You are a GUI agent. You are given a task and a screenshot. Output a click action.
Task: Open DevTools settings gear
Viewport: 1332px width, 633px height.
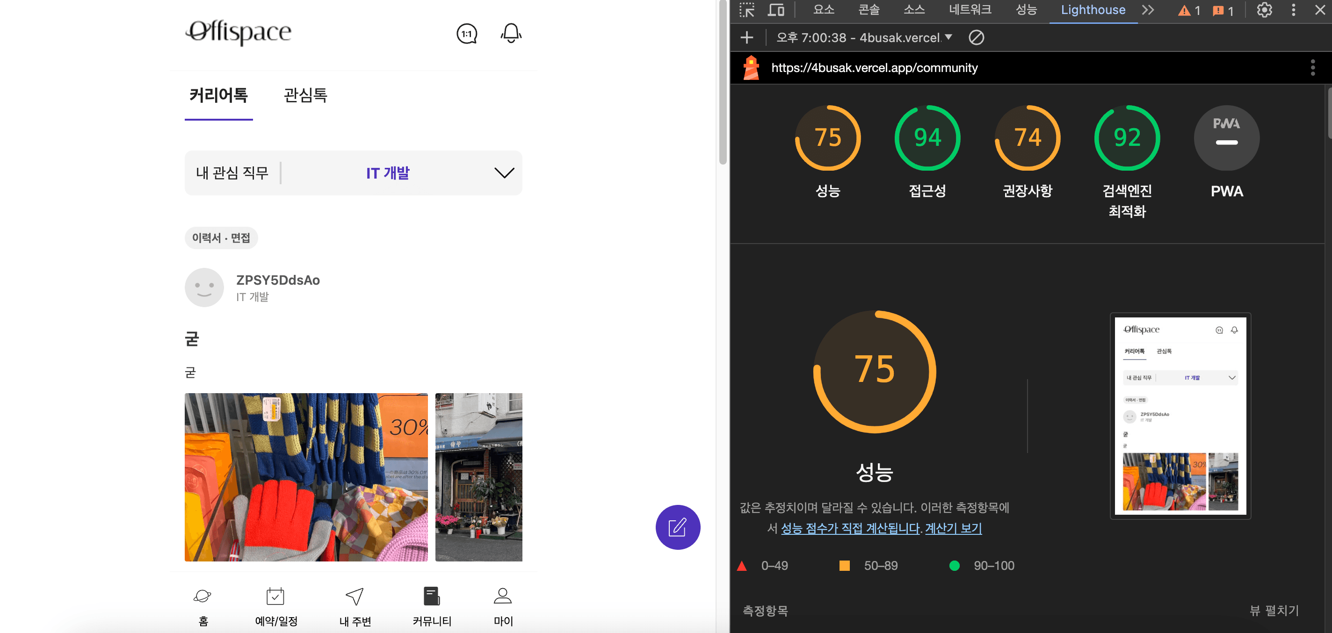(x=1264, y=10)
